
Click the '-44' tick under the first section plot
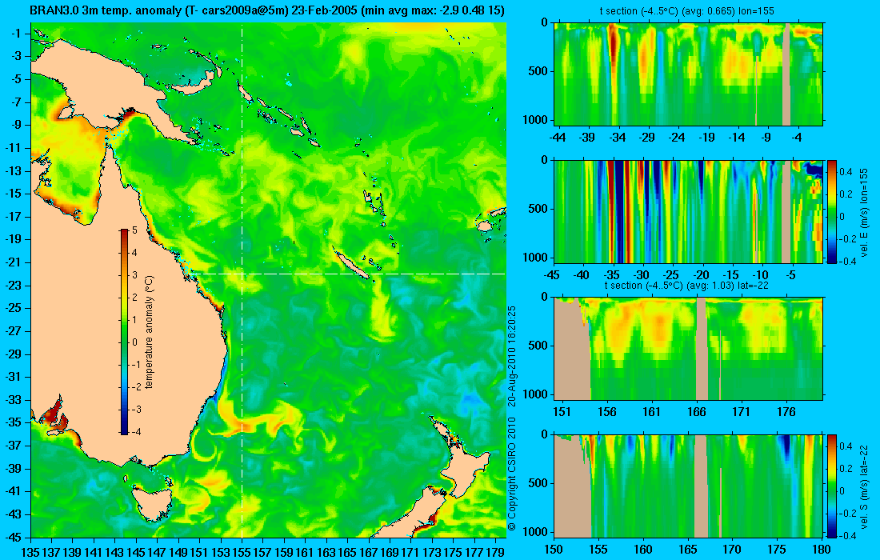[x=558, y=138]
